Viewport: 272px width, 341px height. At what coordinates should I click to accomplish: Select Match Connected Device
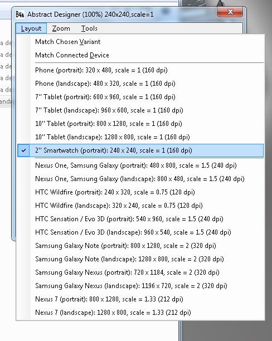(140, 55)
